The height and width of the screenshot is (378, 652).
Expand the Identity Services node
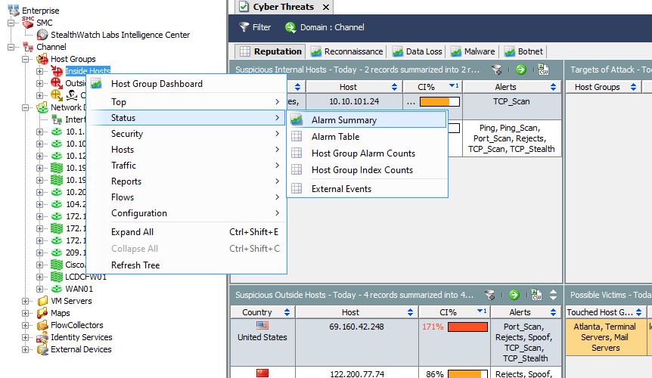click(x=26, y=337)
